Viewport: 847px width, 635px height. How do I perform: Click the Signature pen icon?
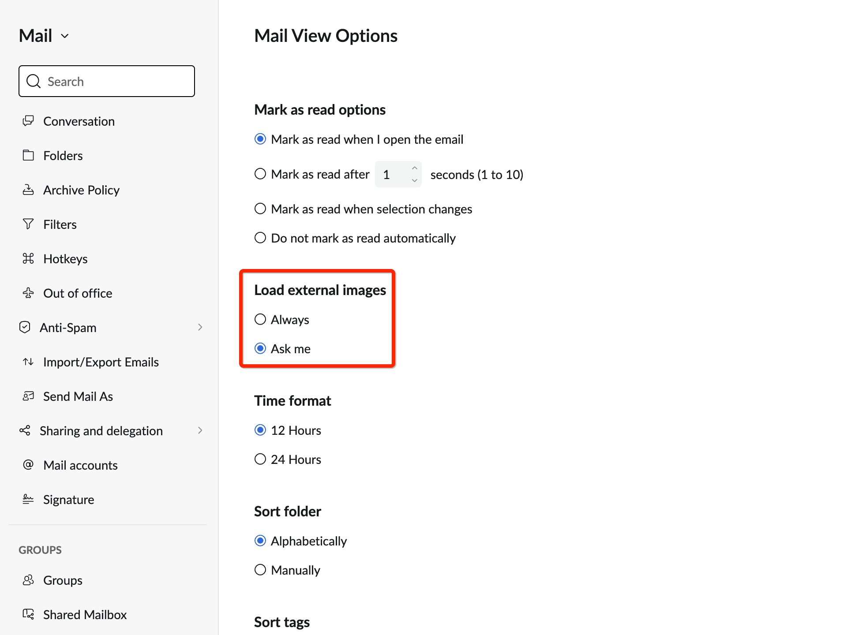(28, 499)
